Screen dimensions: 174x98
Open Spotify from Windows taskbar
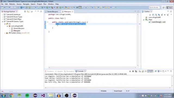(27, 96)
